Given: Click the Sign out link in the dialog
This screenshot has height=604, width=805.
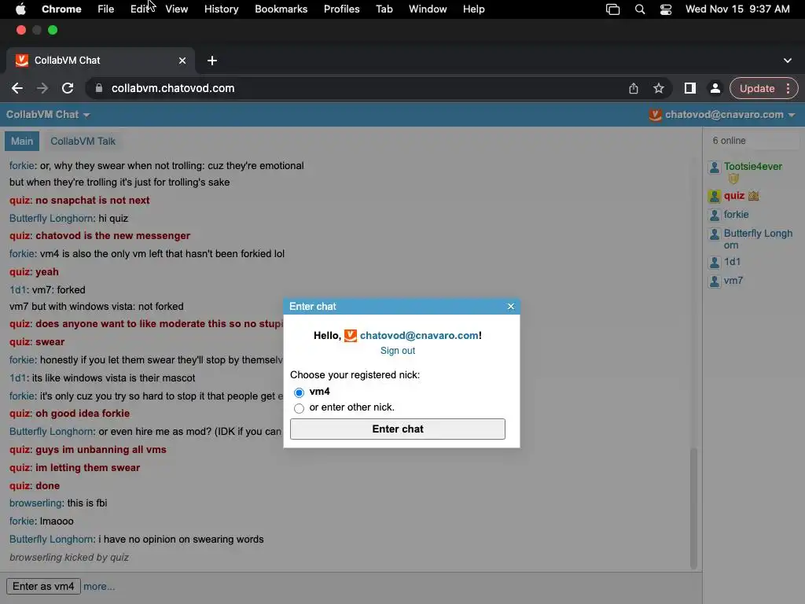Looking at the screenshot, I should pyautogui.click(x=397, y=351).
